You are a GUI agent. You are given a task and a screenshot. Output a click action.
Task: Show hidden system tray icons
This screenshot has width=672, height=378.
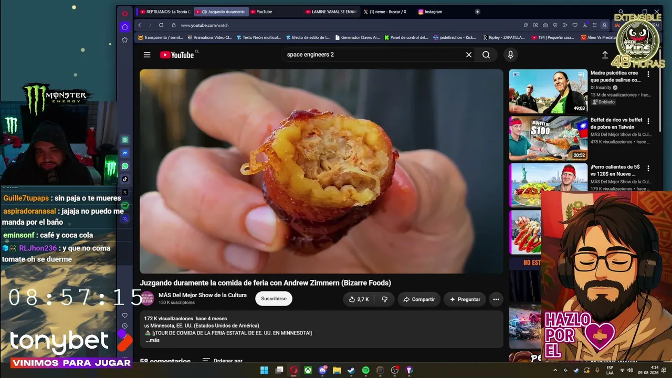coord(555,370)
